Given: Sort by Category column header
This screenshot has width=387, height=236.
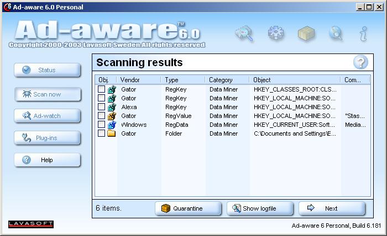Looking at the screenshot, I should (227, 80).
